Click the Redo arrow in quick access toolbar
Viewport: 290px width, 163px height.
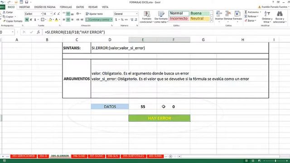click(x=9, y=2)
